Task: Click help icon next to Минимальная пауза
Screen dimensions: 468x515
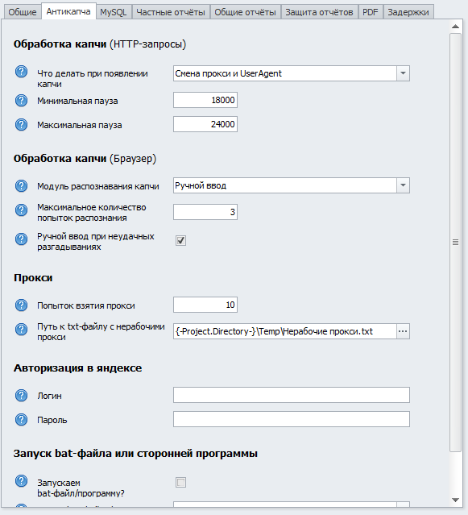Action: (x=21, y=101)
